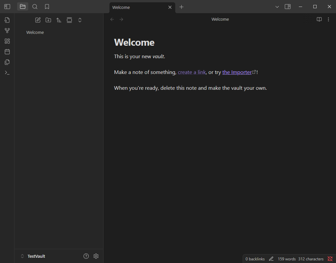Open graph view ribbon icon
Viewport: 336px width, 263px height.
pos(7,31)
